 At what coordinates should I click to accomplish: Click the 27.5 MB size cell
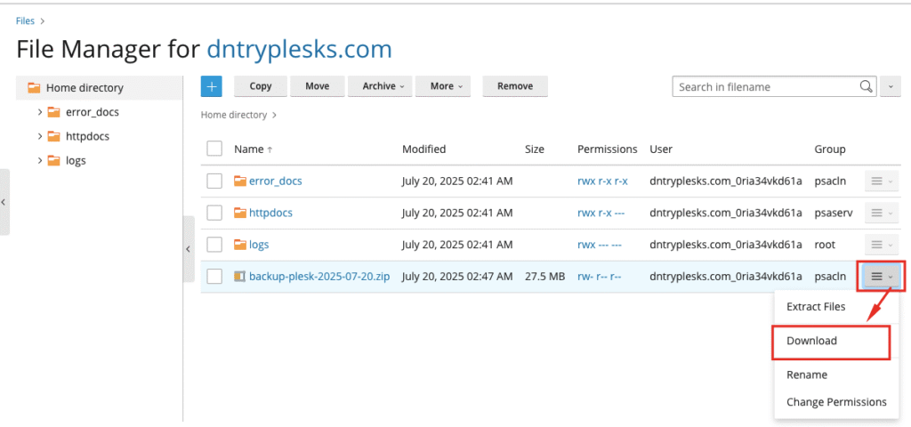[545, 277]
